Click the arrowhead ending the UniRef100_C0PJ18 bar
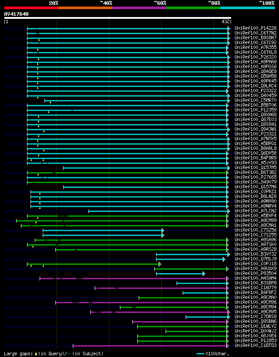The image size is (279, 357). (x=160, y=264)
